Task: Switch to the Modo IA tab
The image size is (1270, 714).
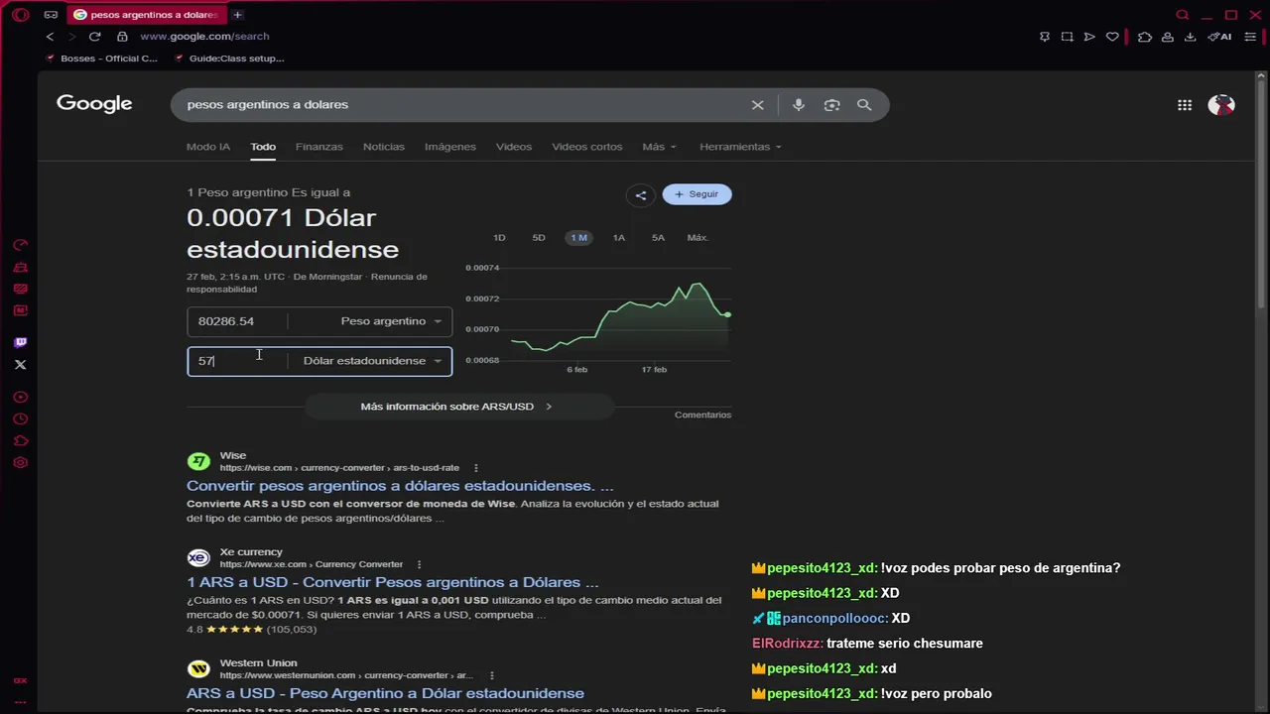Action: coord(208,147)
